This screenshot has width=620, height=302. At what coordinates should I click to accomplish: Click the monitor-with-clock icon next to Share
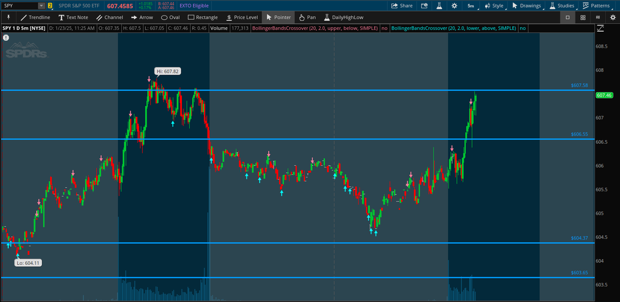pyautogui.click(x=424, y=6)
